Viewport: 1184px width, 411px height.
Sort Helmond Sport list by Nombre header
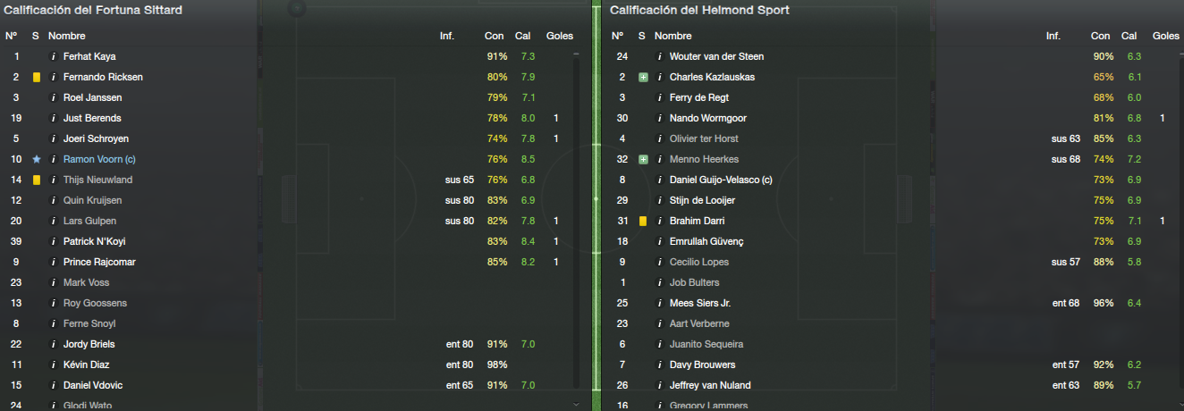click(673, 36)
